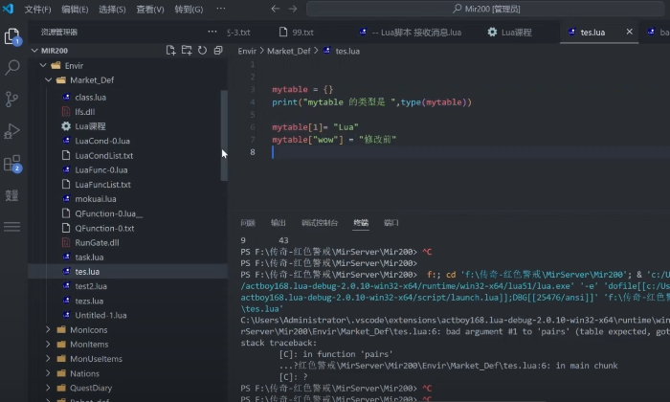Switch to the 输出 panel tab
Image resolution: width=670 pixels, height=402 pixels.
pyautogui.click(x=279, y=222)
